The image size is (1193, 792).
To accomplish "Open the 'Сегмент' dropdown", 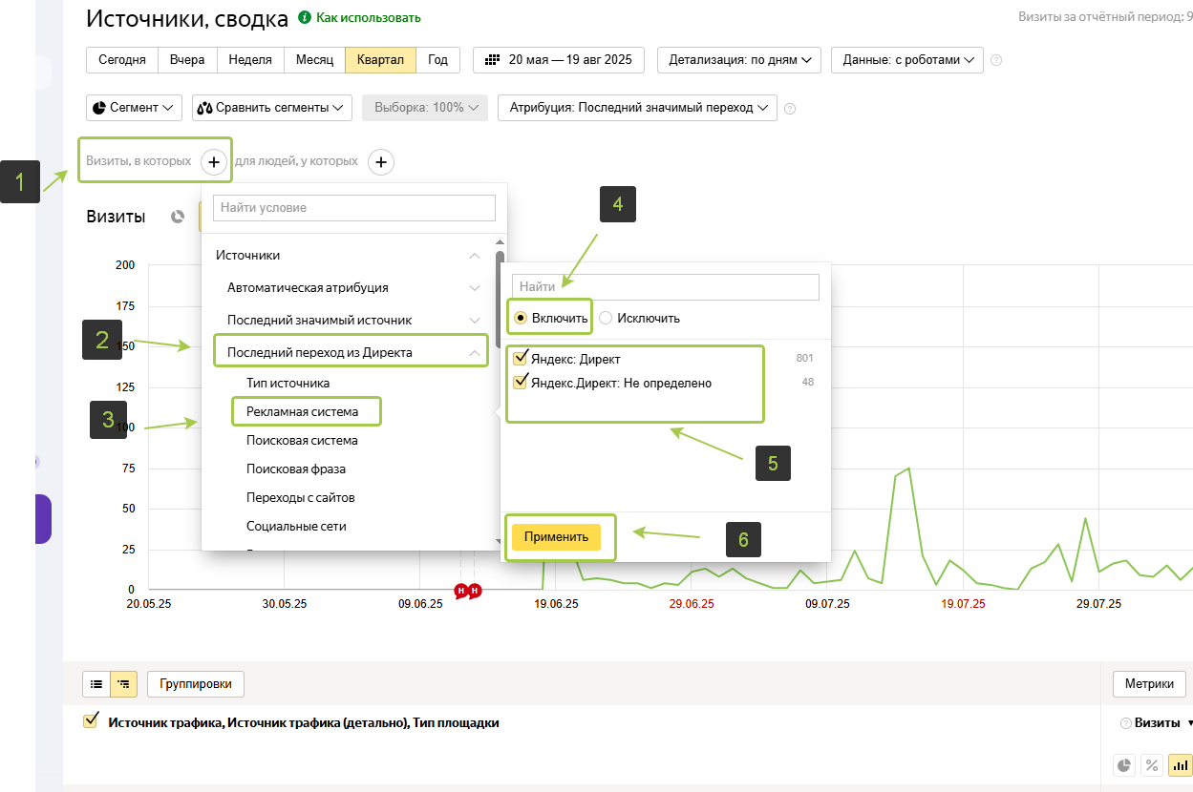I will tap(134, 108).
